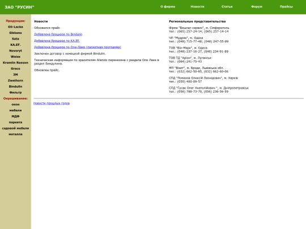306x229 pixels.
Task: Open the 3M product link
Action: [15, 75]
